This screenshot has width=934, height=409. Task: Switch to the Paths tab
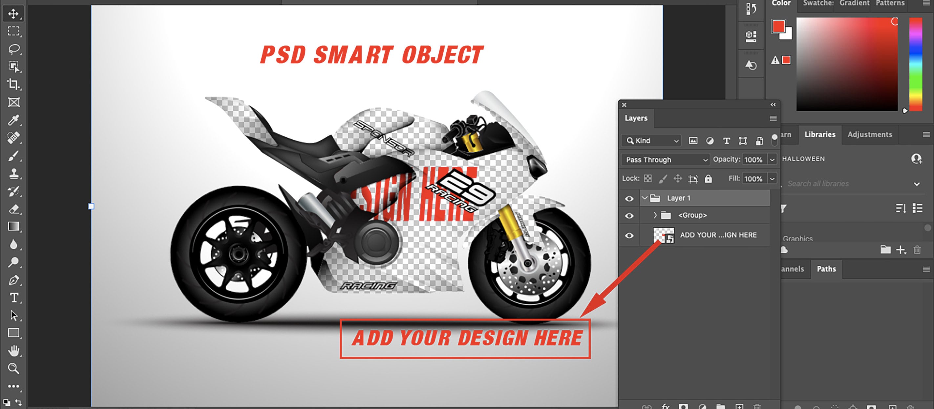(x=826, y=269)
